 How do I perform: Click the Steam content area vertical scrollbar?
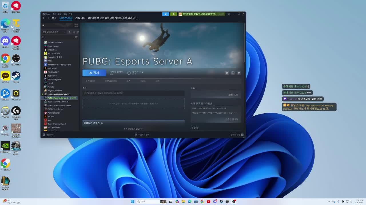coord(245,43)
